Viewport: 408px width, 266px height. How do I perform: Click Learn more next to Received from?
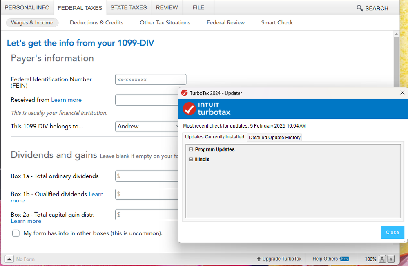pyautogui.click(x=66, y=100)
